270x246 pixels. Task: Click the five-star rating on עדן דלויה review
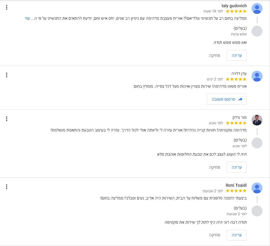coord(236,79)
